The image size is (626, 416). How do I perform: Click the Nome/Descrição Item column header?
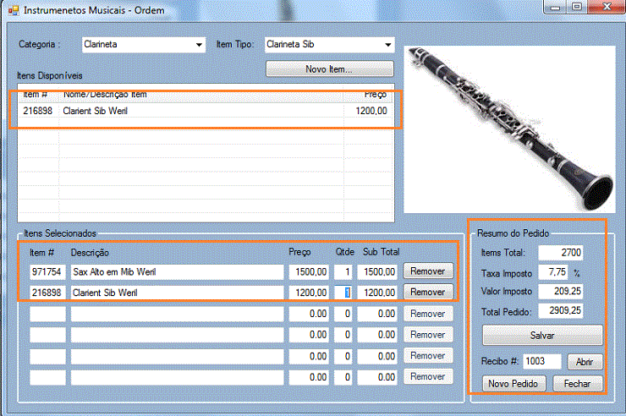(x=201, y=95)
